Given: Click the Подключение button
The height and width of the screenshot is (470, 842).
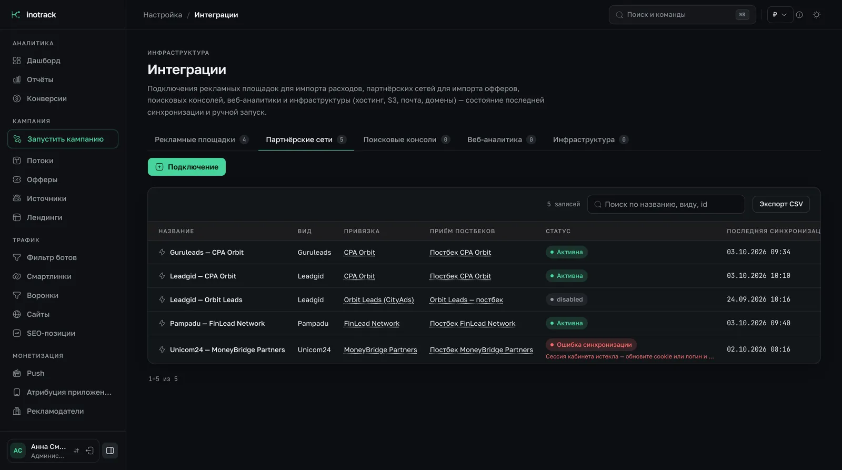Looking at the screenshot, I should 187,167.
